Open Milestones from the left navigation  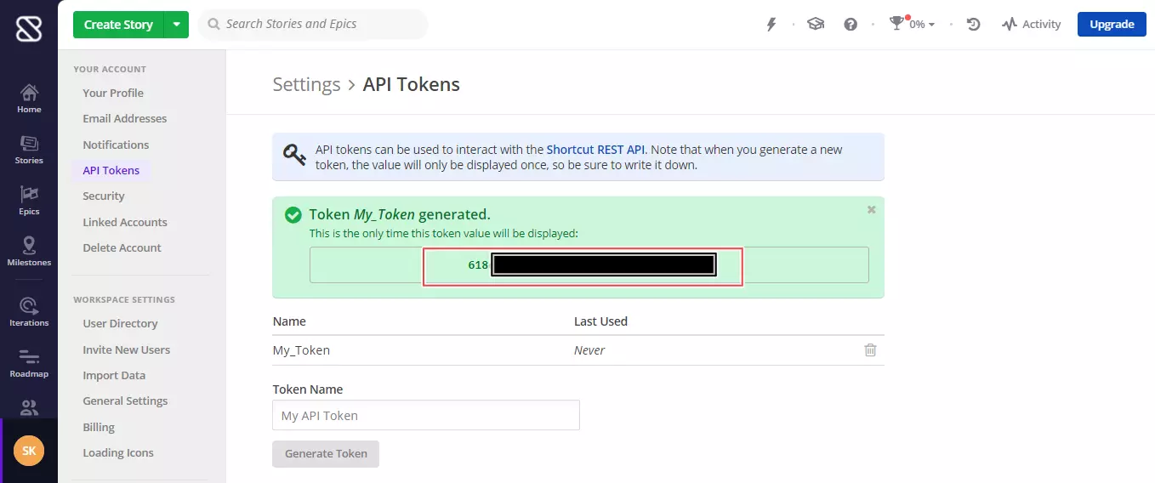coord(29,252)
